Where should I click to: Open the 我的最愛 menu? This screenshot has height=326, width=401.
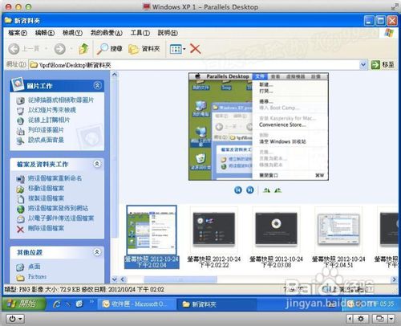[x=106, y=33]
